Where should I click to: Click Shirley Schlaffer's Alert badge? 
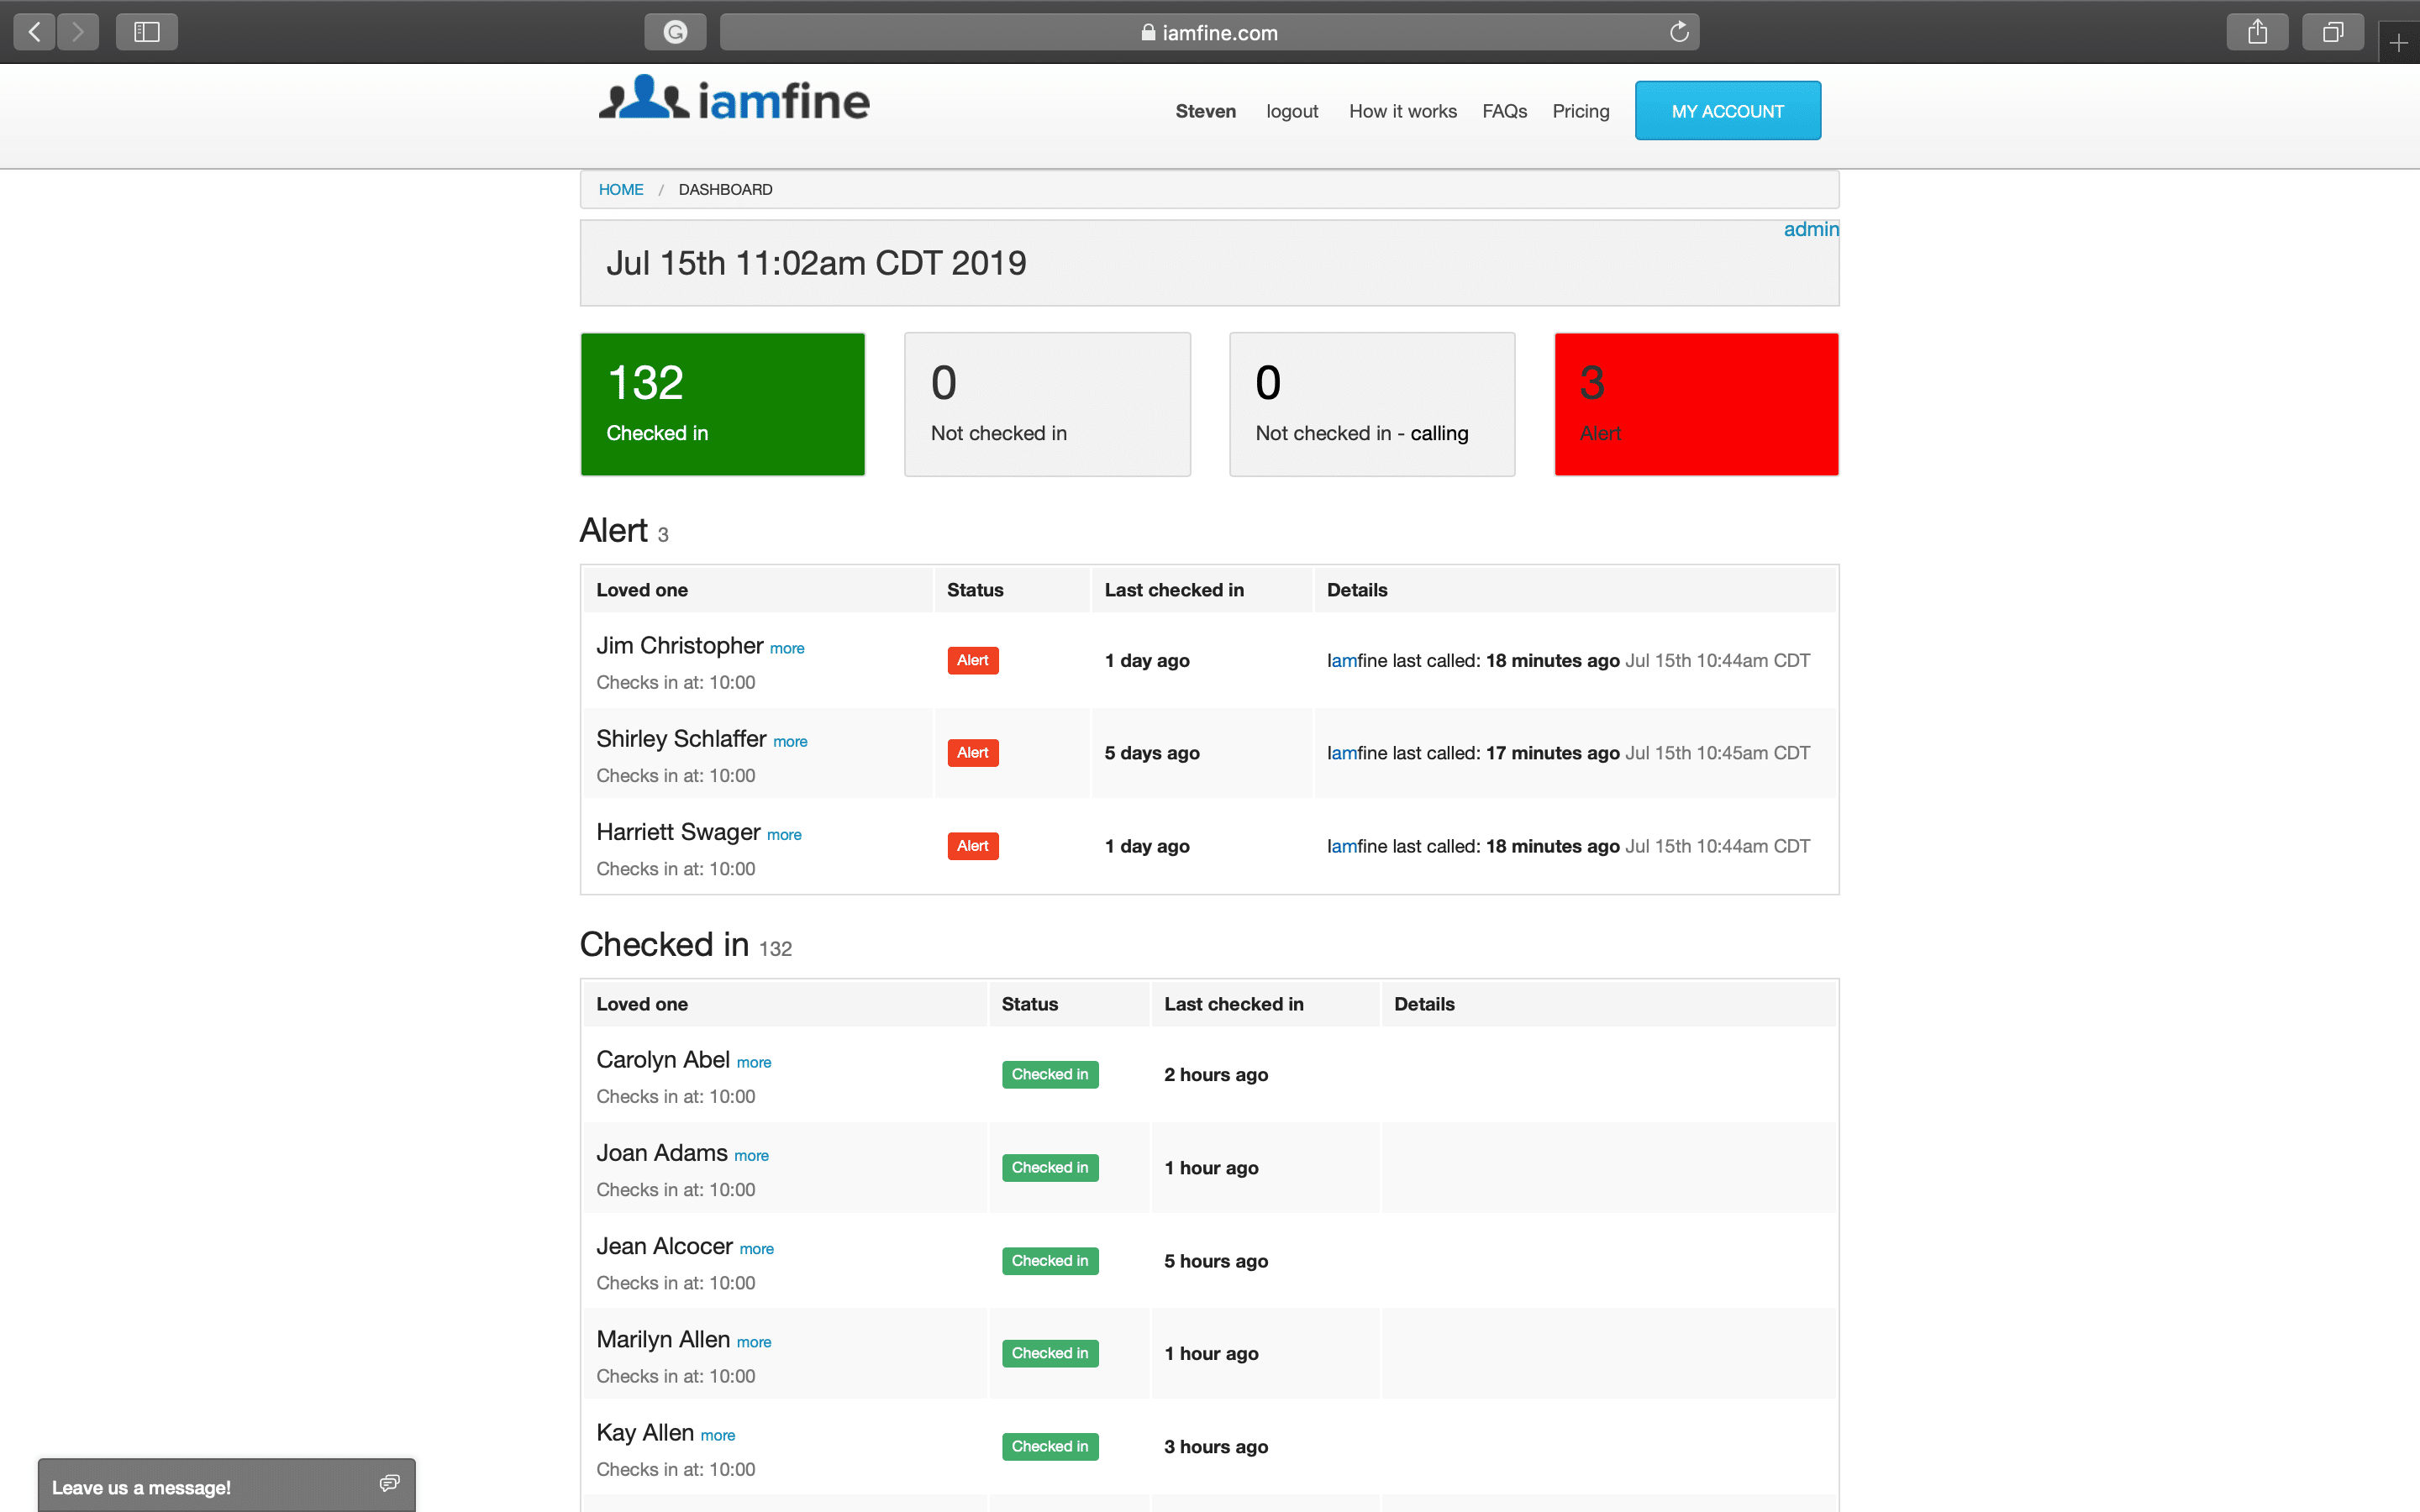tap(973, 753)
